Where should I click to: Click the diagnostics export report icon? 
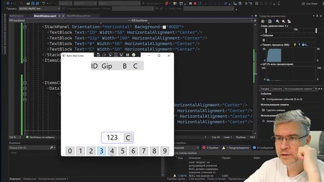coord(270,21)
